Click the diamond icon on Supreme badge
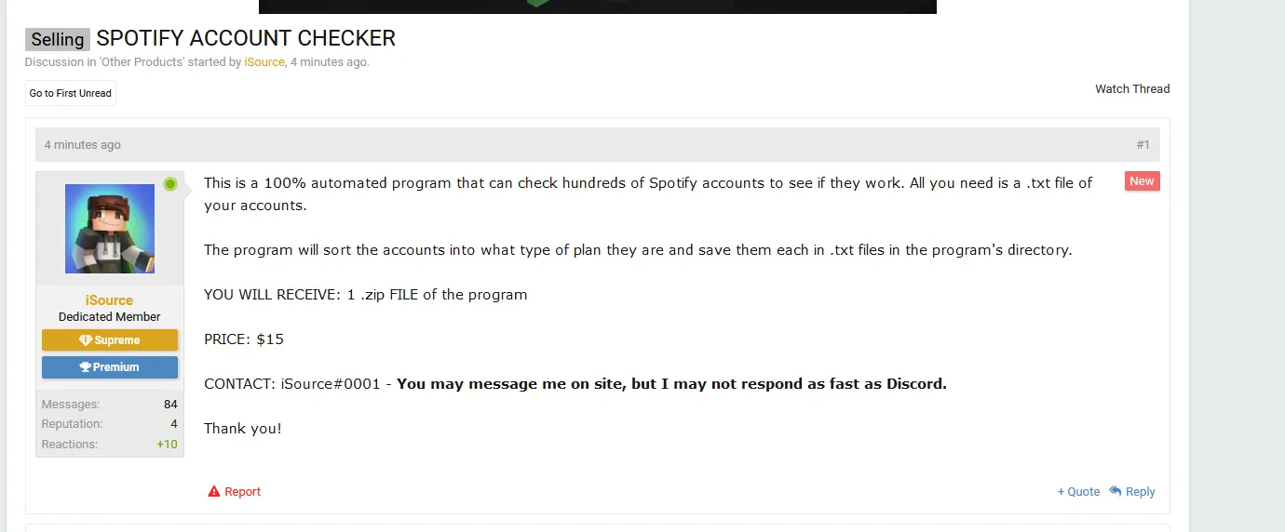1285x532 pixels. [x=86, y=340]
